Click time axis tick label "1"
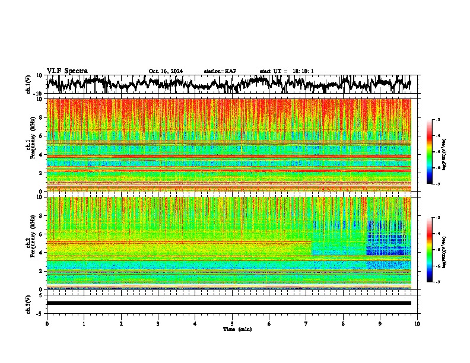Image resolution: width=470 pixels, height=363 pixels. point(84,324)
